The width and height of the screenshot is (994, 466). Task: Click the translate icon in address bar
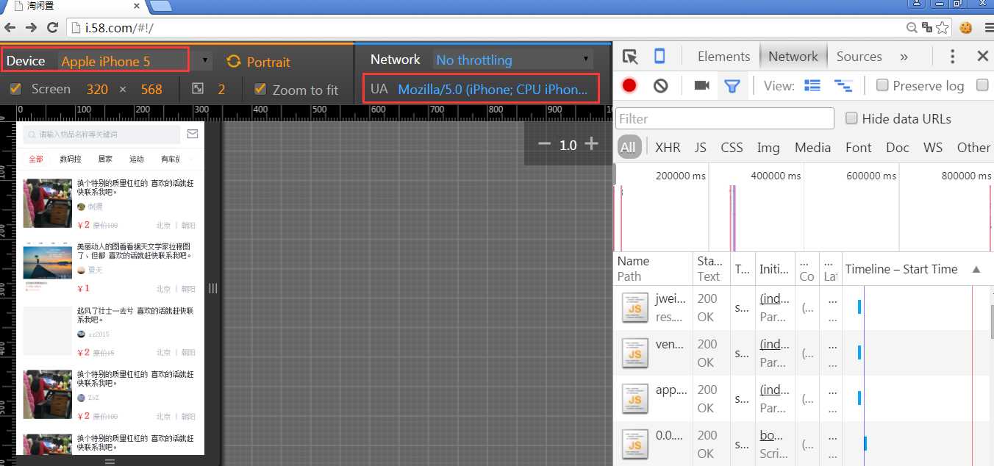tap(928, 28)
